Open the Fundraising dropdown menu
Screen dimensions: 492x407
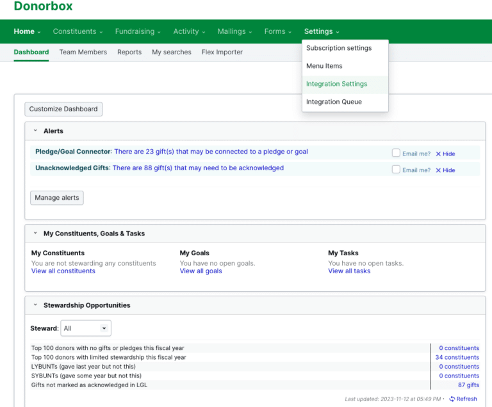pyautogui.click(x=138, y=31)
